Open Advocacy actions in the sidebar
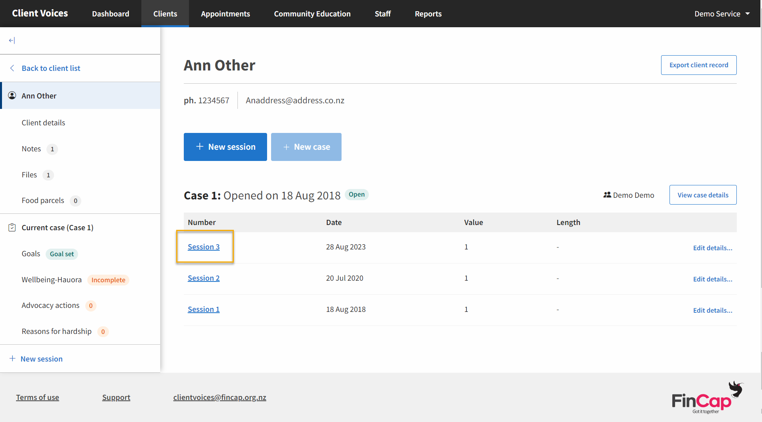This screenshot has width=762, height=422. pos(50,305)
